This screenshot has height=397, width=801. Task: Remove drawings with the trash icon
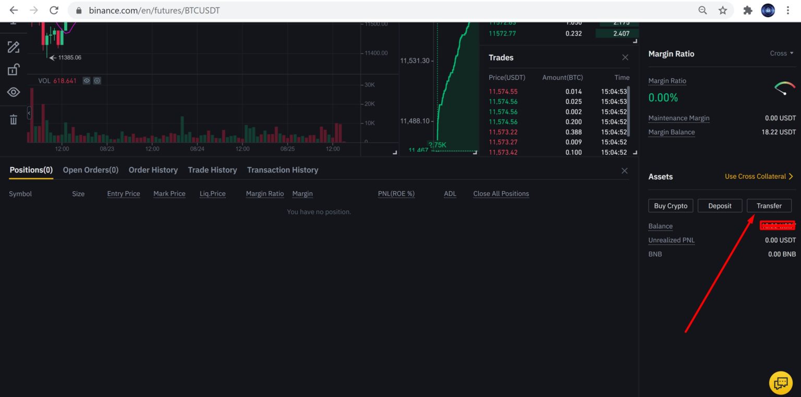(x=14, y=120)
